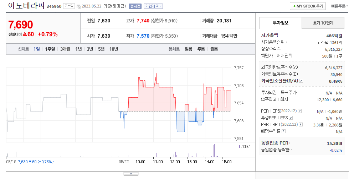This screenshot has width=359, height=179.
Task: Select the 1주일 line chart period
Action: (x=50, y=49)
